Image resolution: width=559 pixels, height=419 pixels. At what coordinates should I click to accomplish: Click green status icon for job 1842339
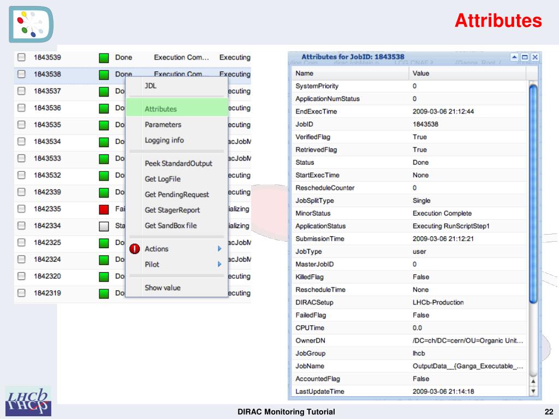(x=104, y=193)
